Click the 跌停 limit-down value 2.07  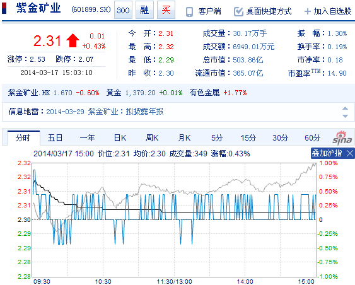pos(86,59)
